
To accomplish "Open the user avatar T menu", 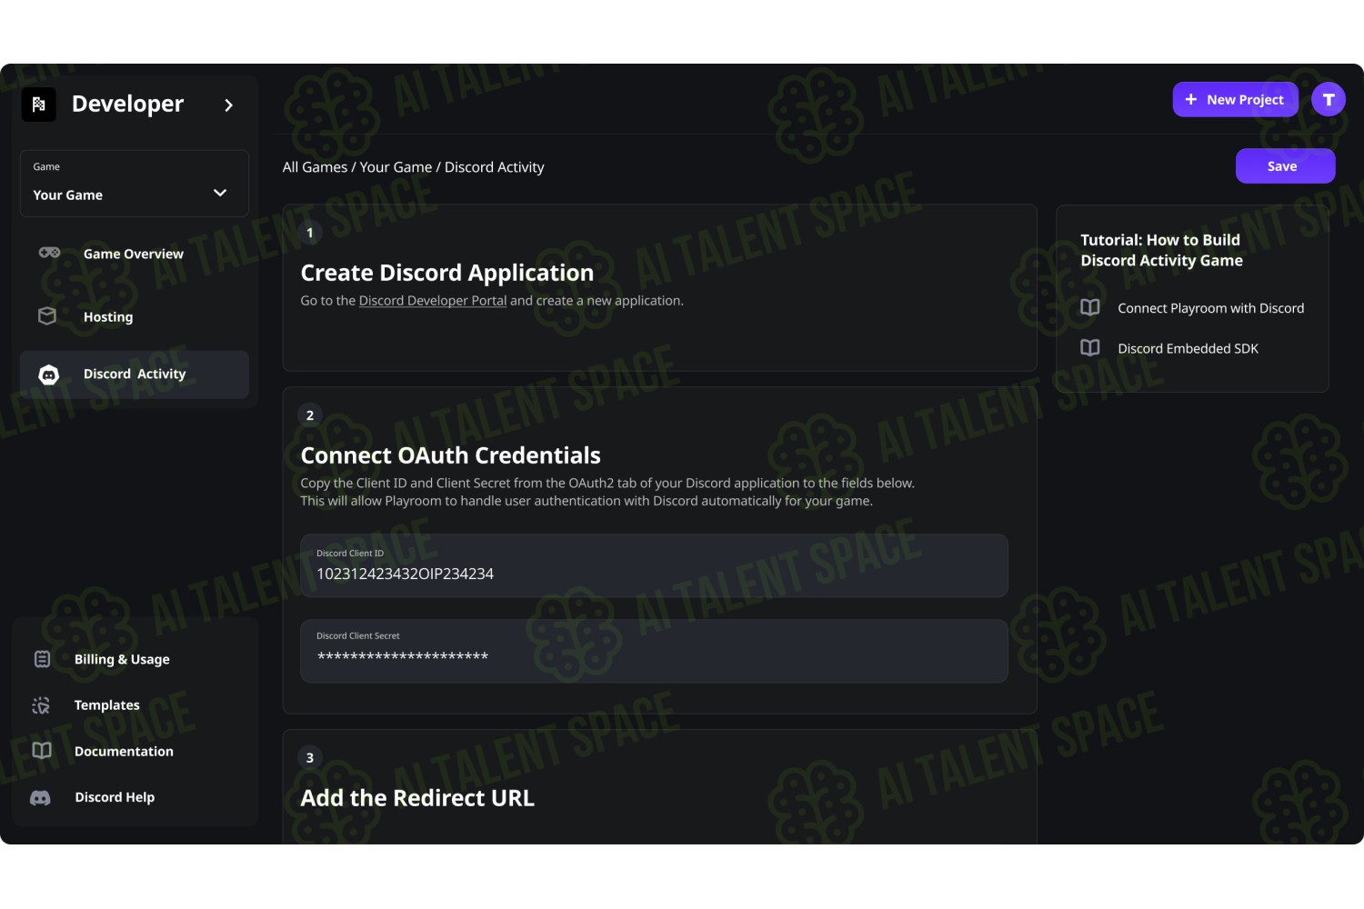I will click(x=1329, y=99).
